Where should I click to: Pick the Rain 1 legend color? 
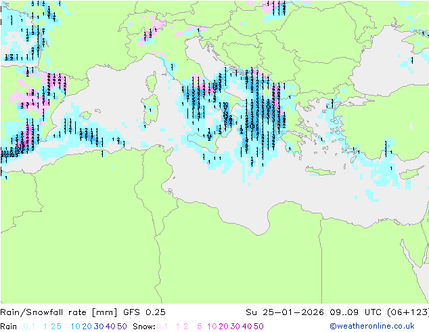point(45,327)
